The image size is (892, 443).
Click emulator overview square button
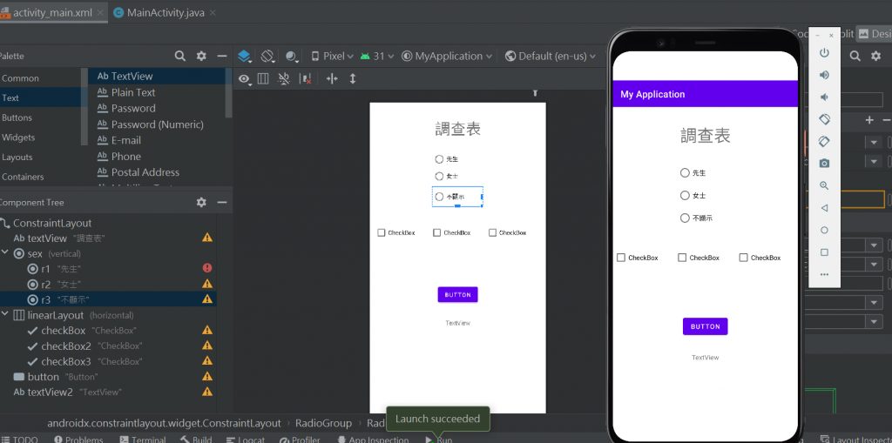pos(824,252)
